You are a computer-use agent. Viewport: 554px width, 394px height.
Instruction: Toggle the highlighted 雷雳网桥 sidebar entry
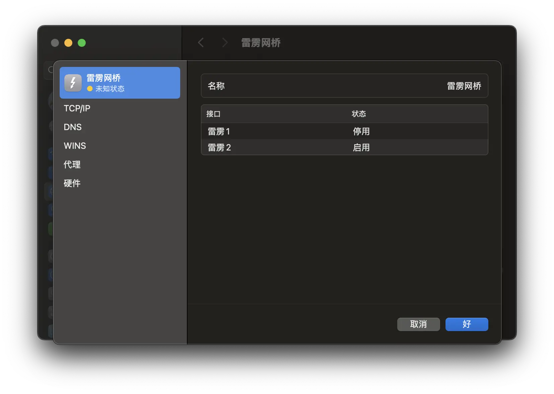[x=119, y=83]
